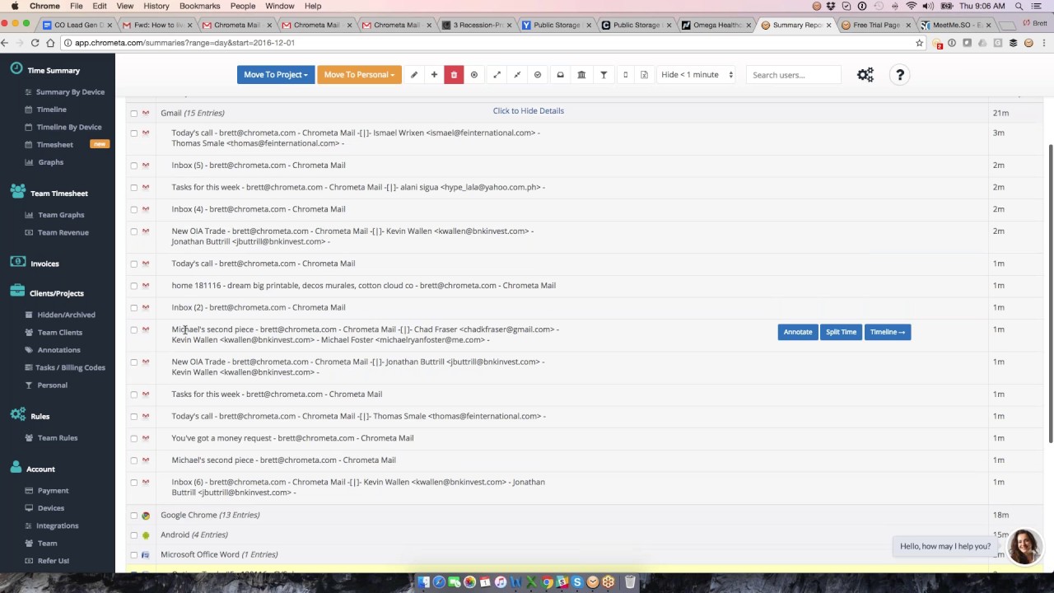Go to Team Revenue

point(63,232)
